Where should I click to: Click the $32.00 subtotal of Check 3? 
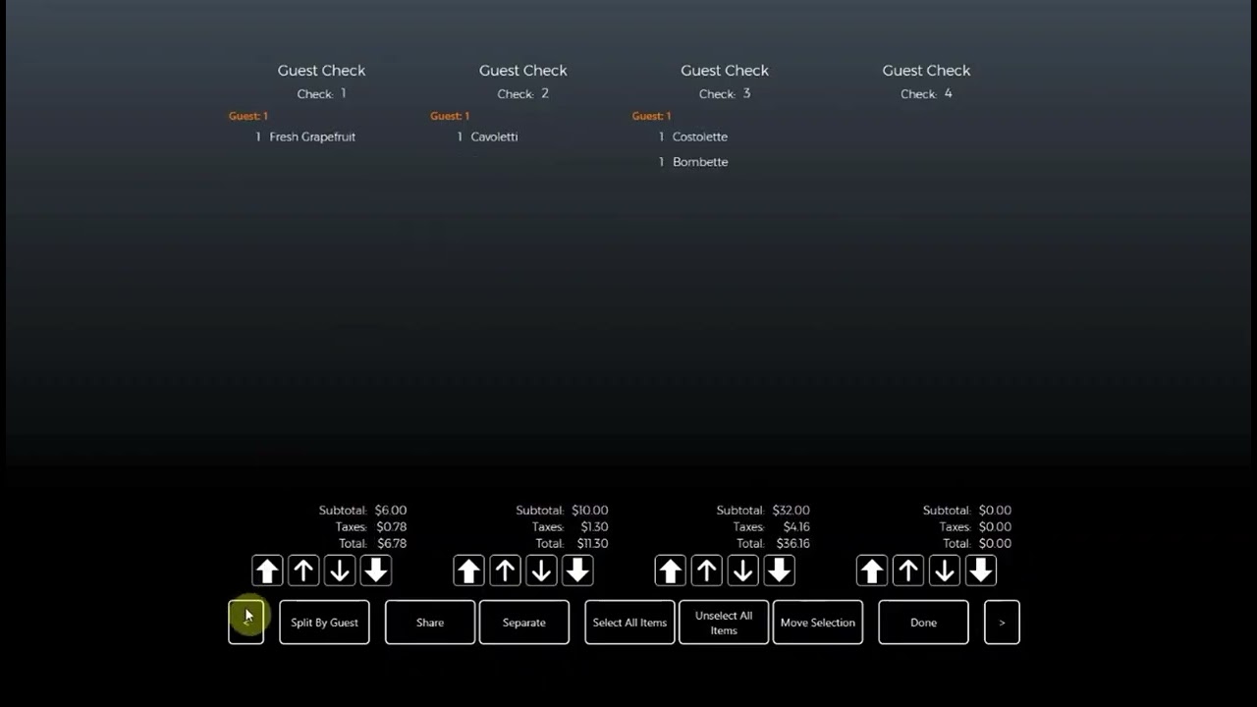791,511
